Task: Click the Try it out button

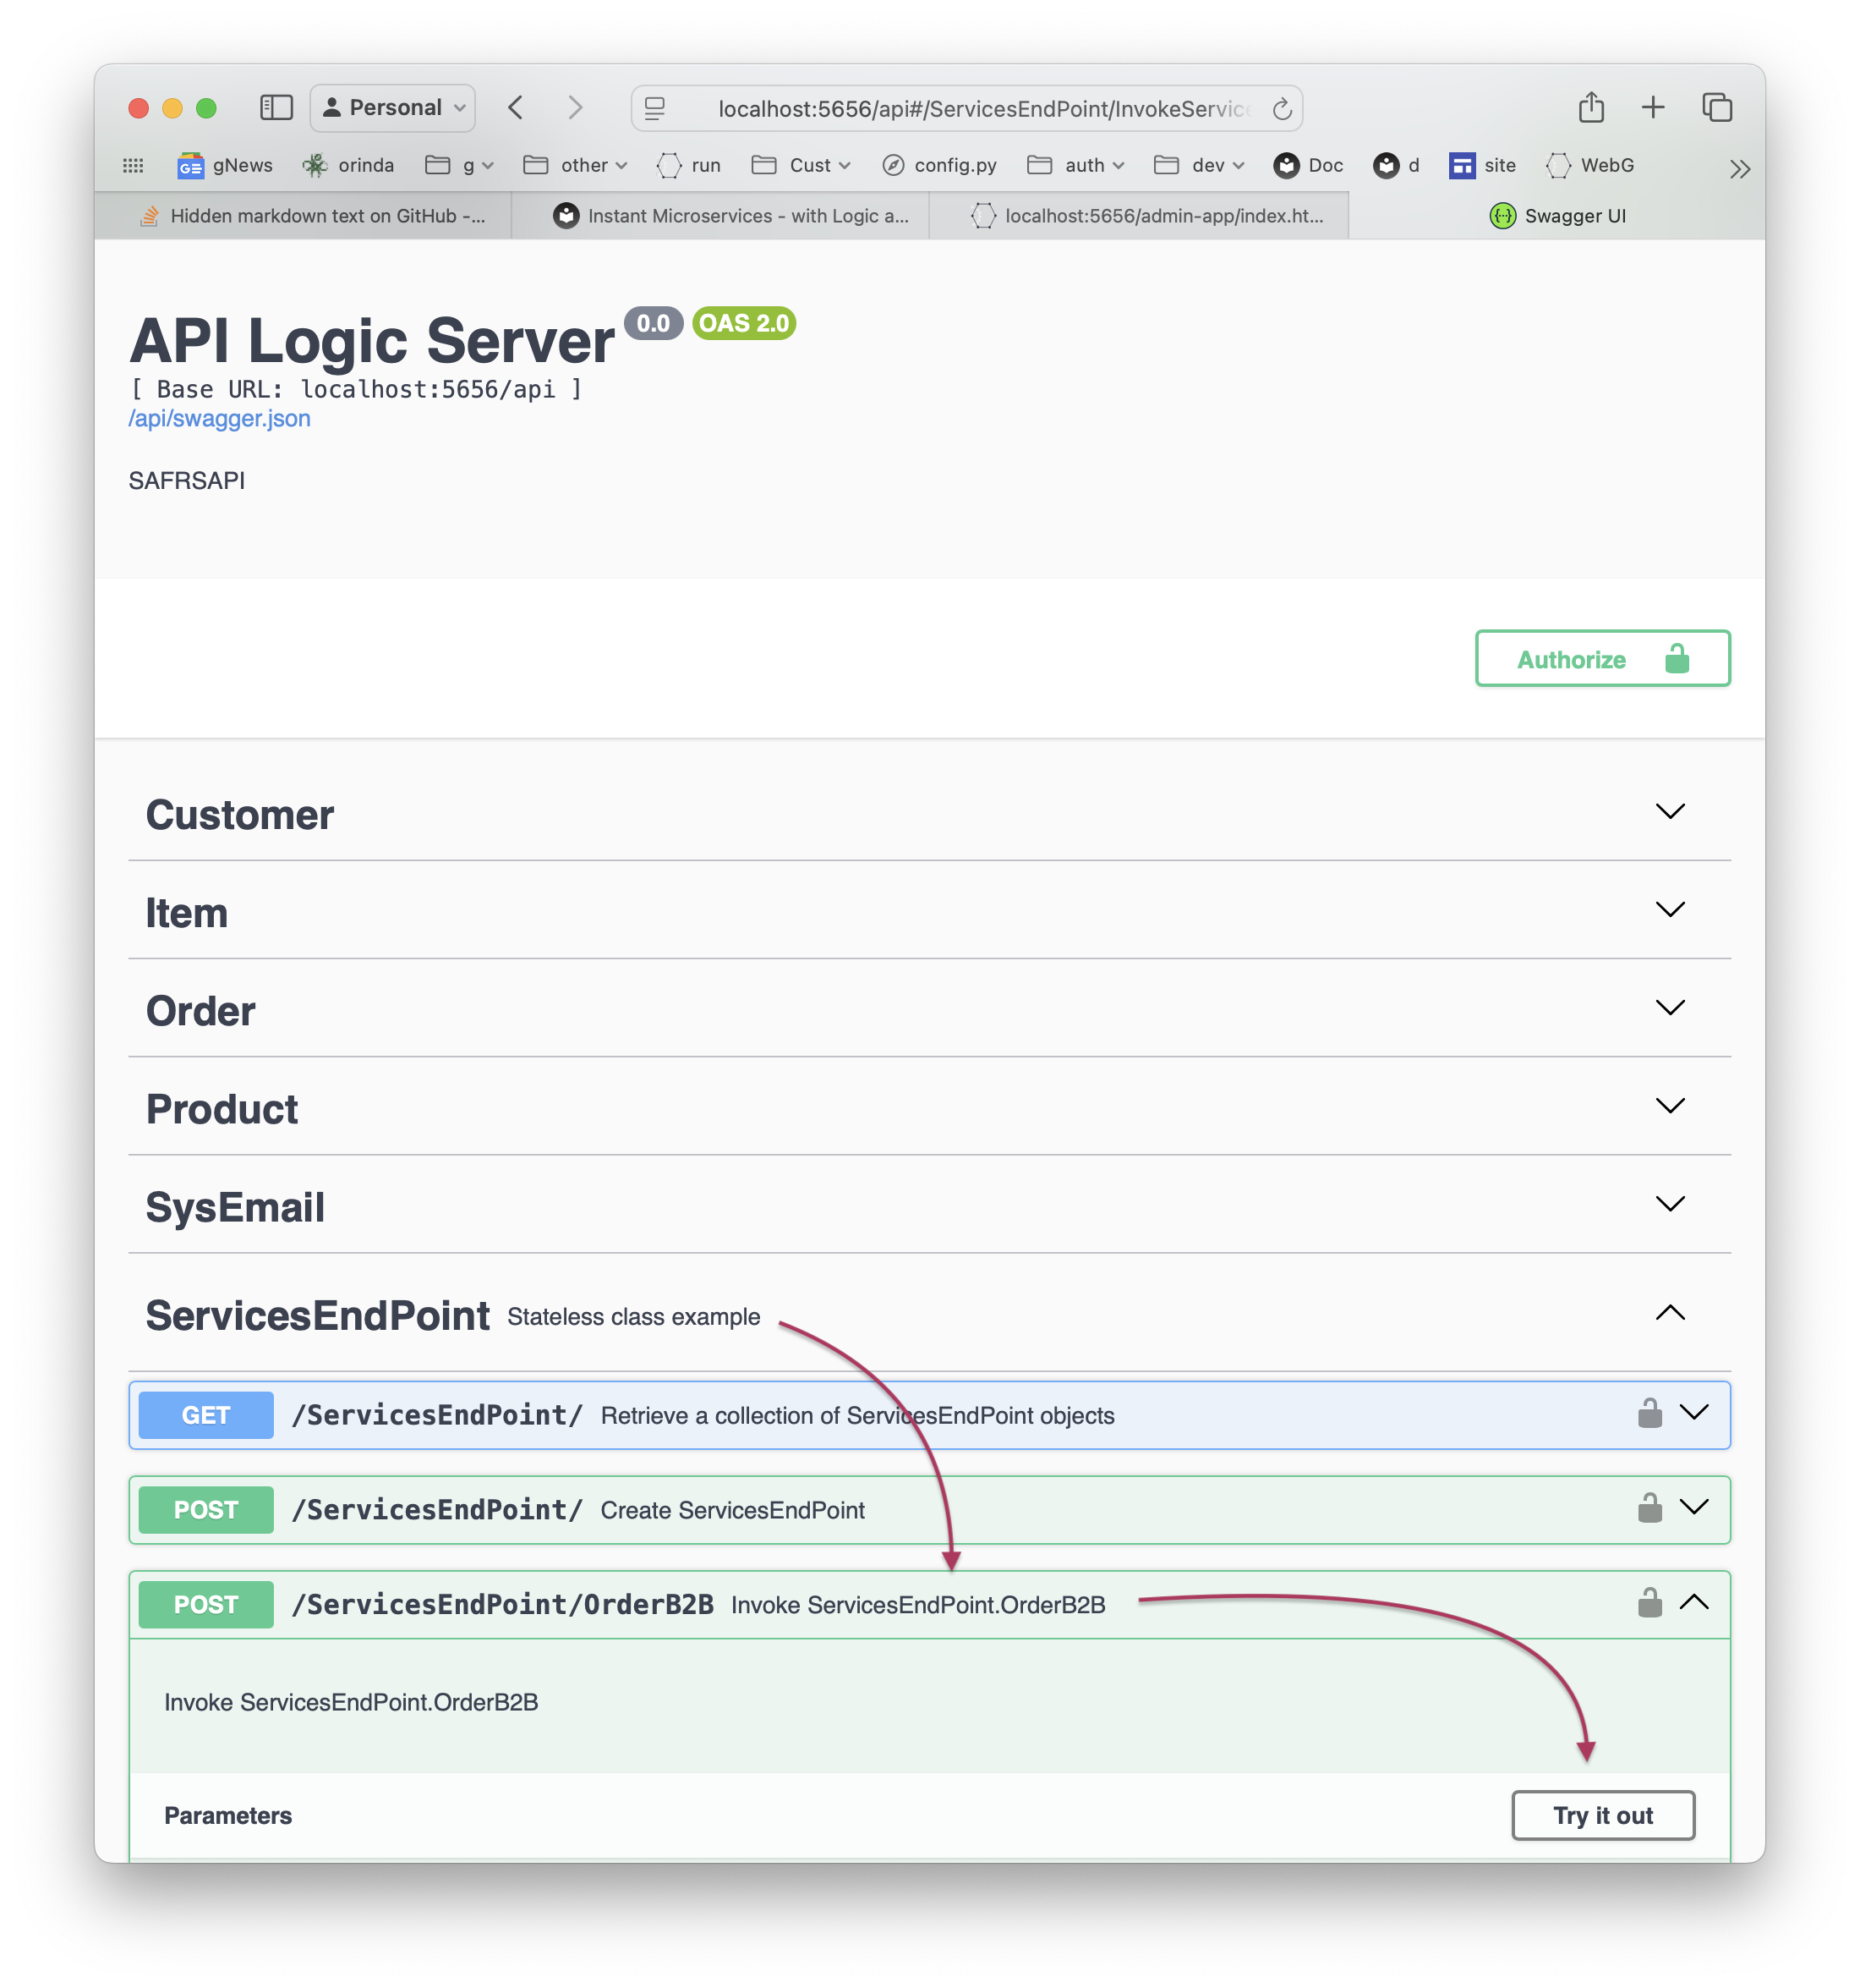Action: 1603,1815
